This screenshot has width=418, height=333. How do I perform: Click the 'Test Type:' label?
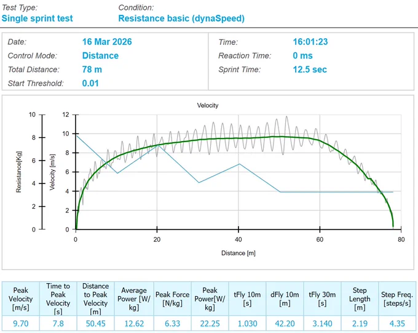[20, 7]
